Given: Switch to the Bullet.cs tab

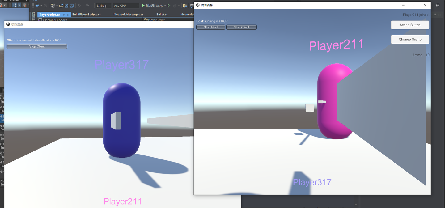Looking at the screenshot, I should [x=162, y=15].
